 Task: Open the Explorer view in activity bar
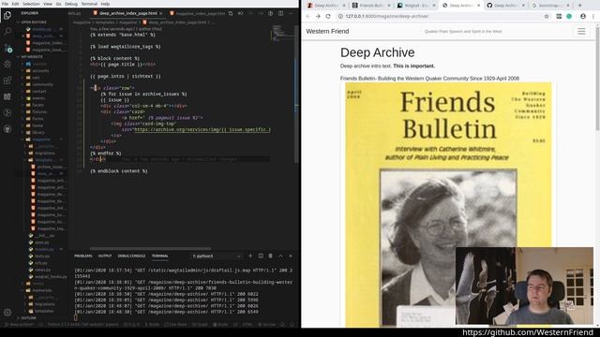pos(7,16)
